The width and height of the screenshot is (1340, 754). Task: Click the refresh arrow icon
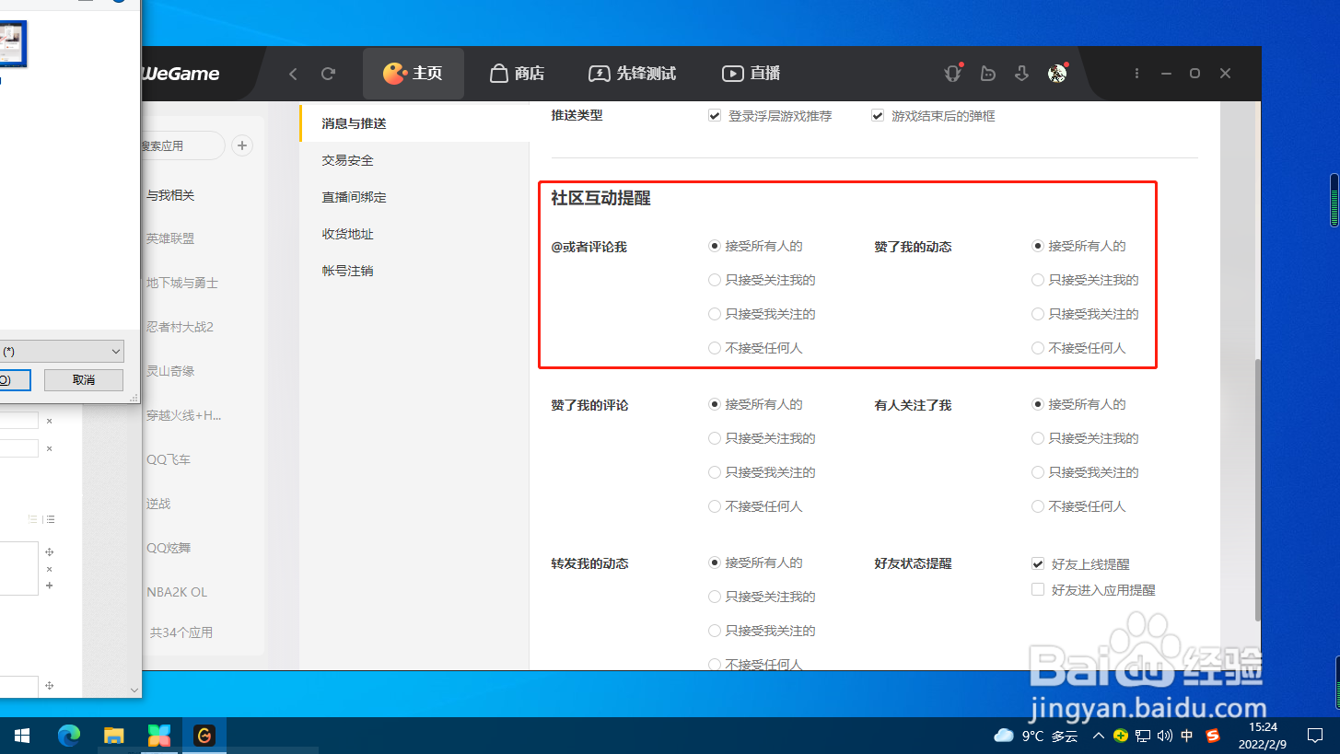(329, 73)
